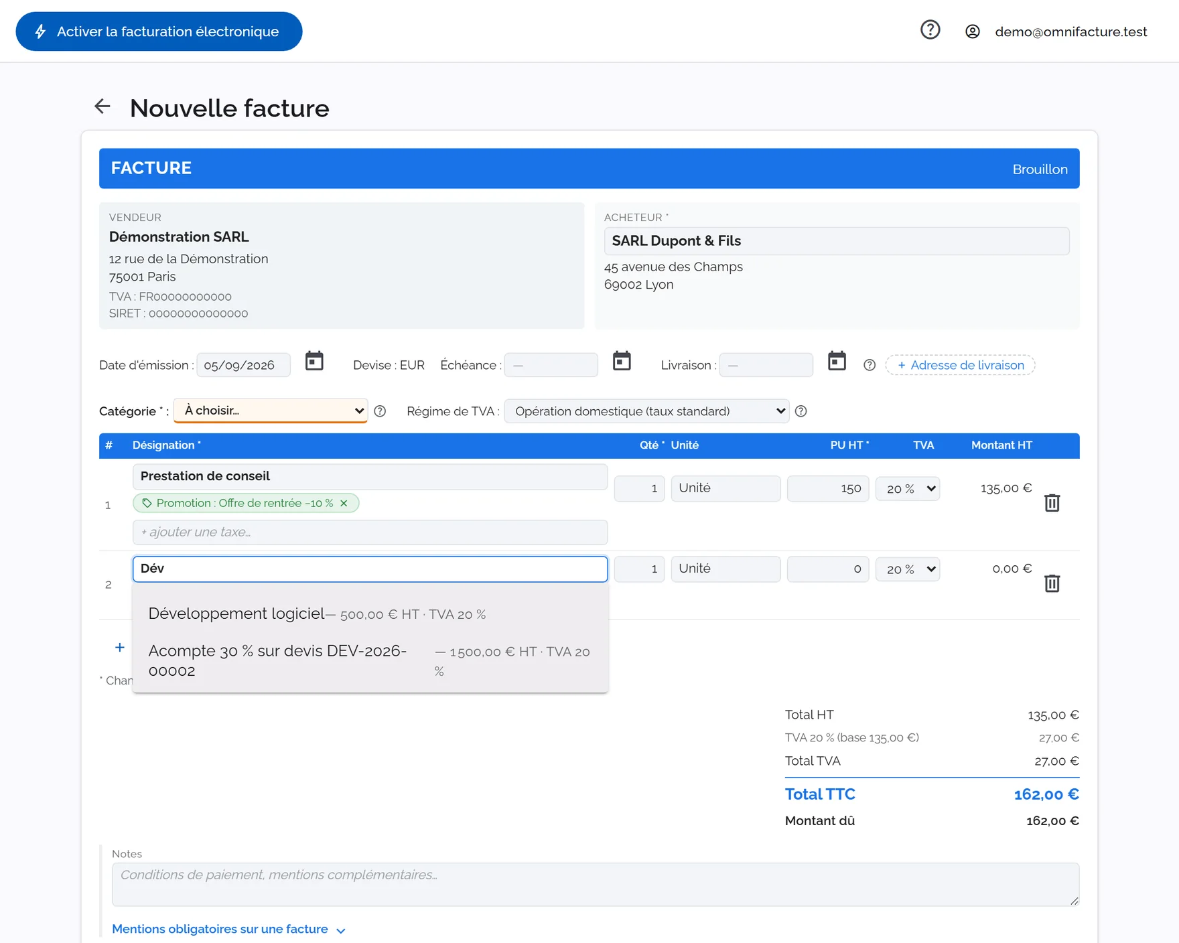Click the Notes text area

click(596, 885)
